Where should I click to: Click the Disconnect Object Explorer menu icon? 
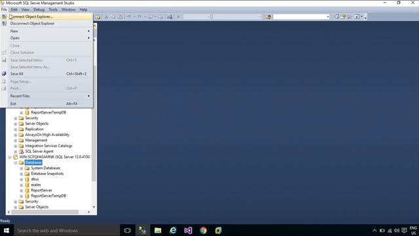click(x=4, y=24)
